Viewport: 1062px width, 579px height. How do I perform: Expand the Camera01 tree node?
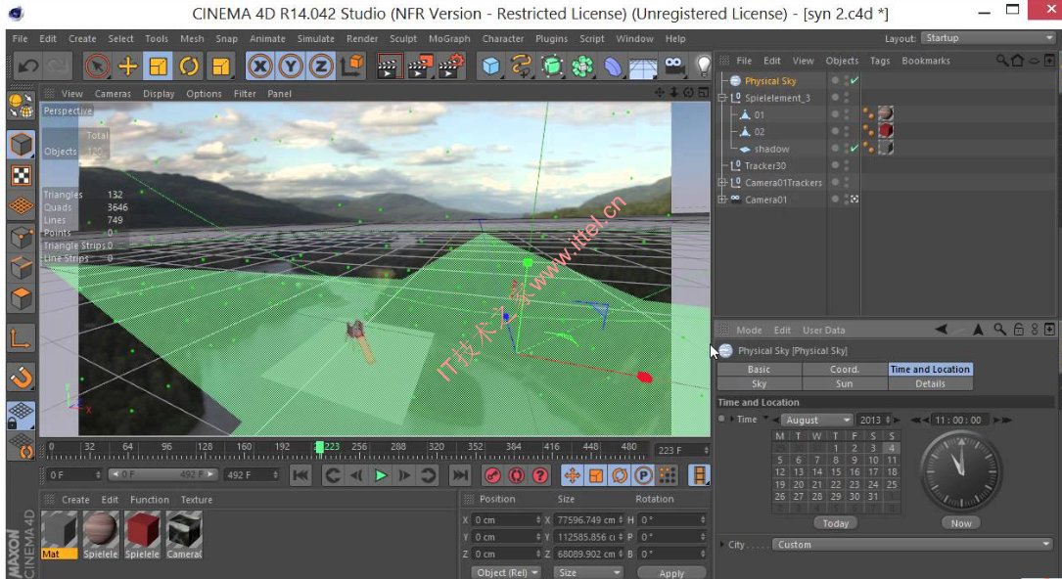click(722, 200)
